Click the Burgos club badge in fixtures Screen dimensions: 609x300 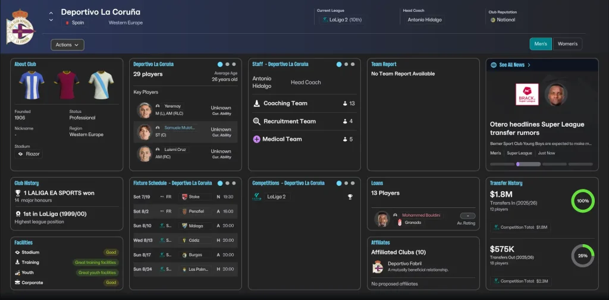(185, 255)
